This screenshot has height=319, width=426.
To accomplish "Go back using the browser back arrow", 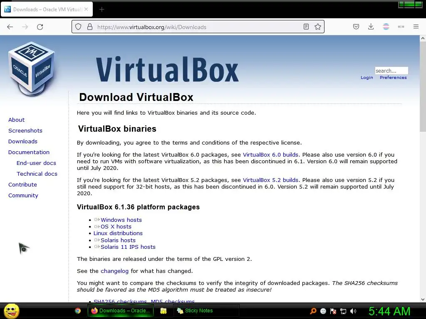I will click(10, 27).
